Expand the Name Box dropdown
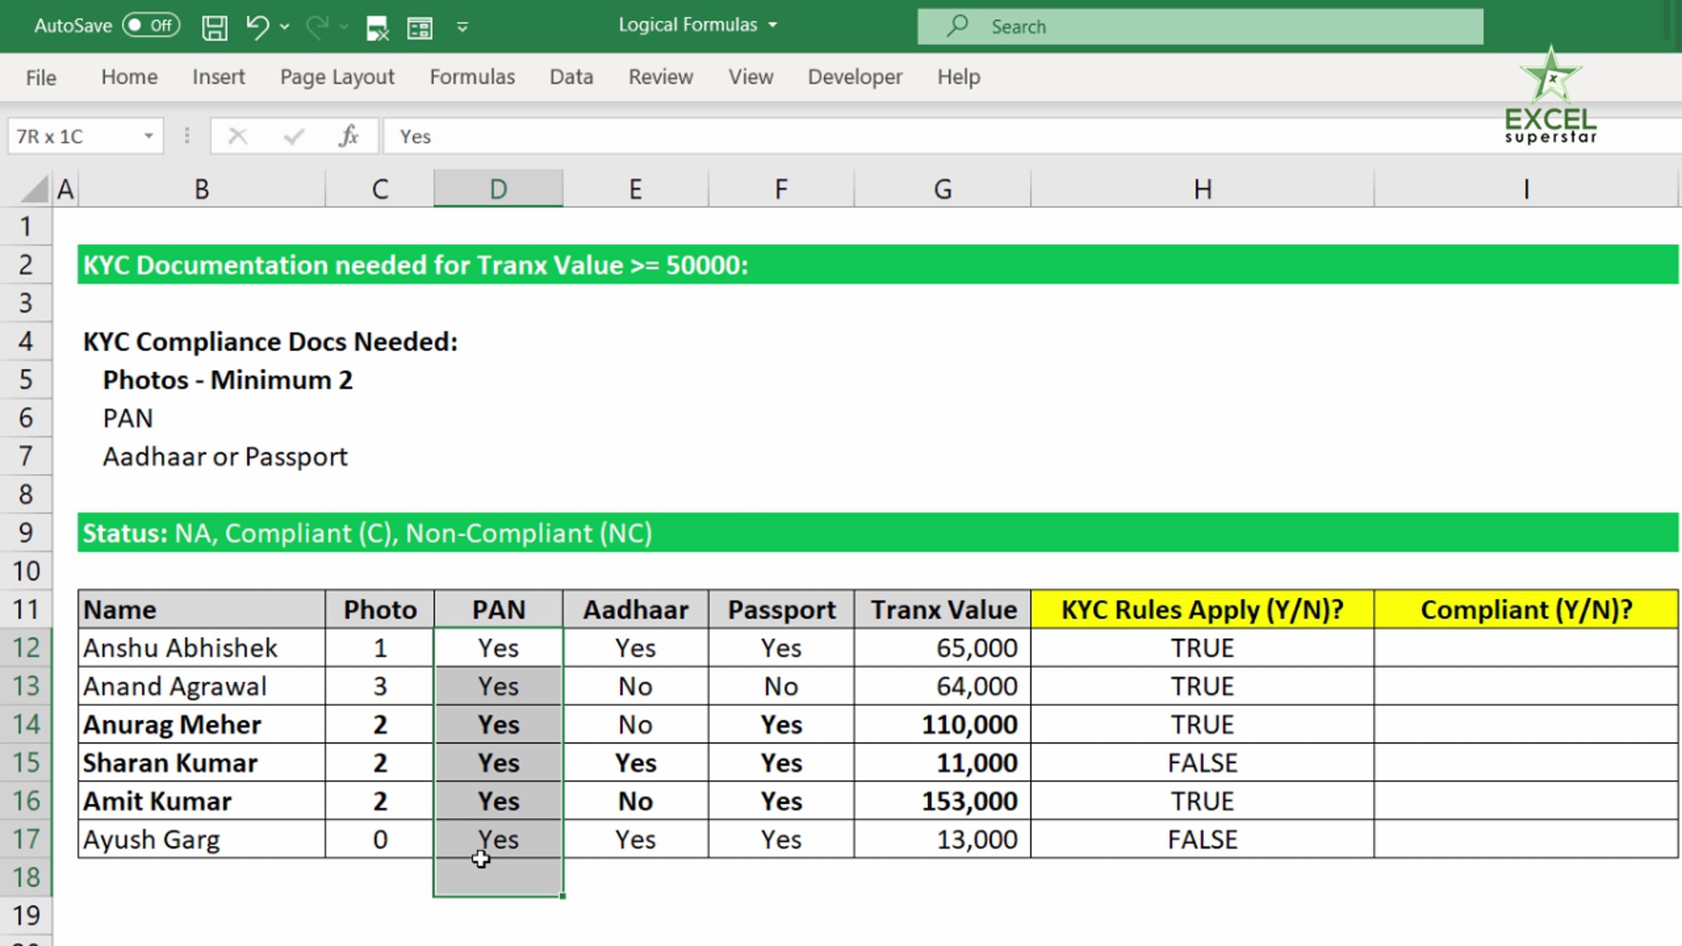 (x=149, y=136)
